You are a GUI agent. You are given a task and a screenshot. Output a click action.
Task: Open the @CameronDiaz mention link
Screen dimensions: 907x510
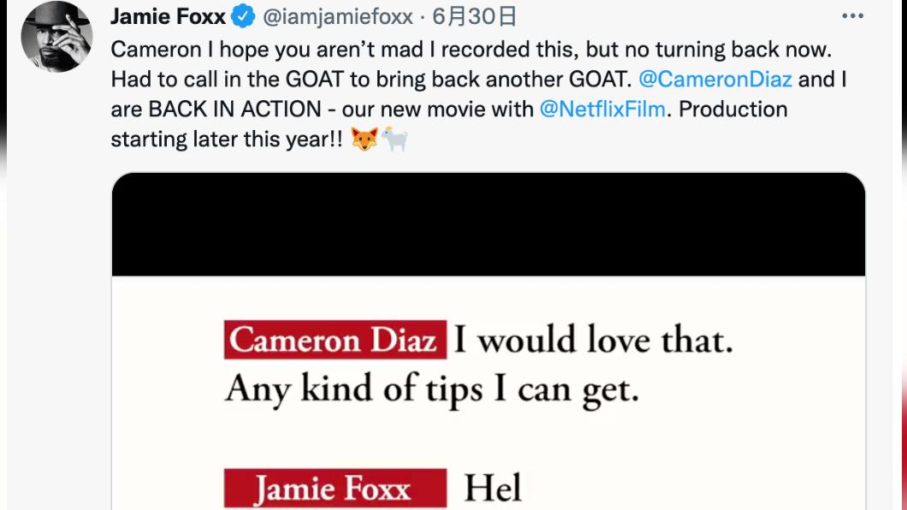click(715, 80)
